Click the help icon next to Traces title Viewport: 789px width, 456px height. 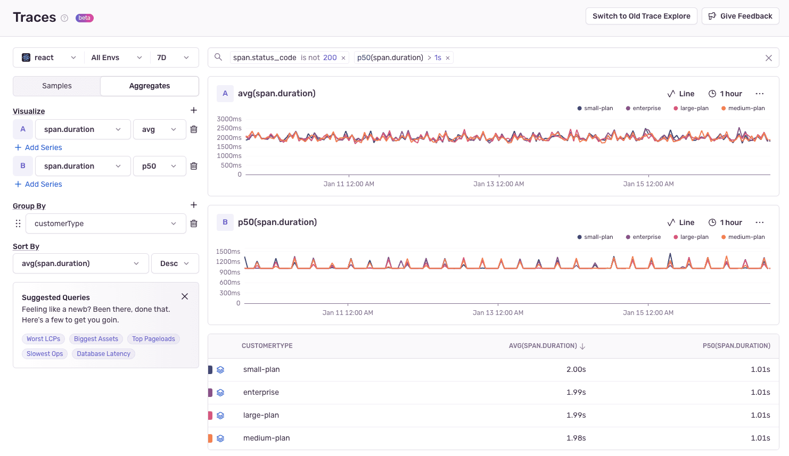click(64, 18)
